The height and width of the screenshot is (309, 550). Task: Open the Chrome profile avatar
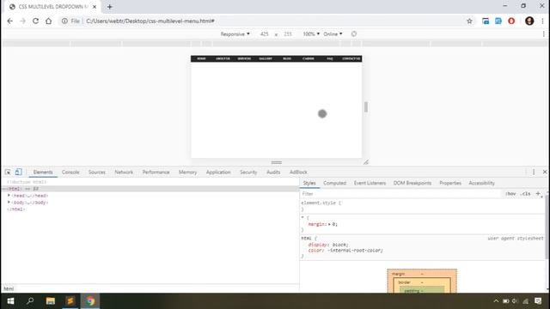click(x=529, y=21)
